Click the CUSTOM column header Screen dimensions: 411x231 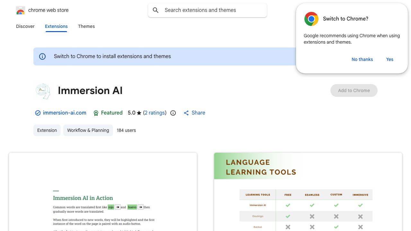tap(336, 195)
